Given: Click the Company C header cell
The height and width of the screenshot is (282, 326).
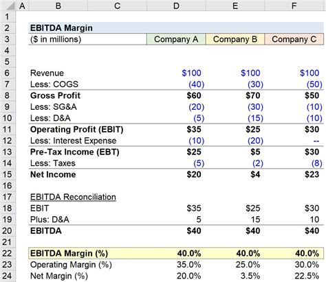Looking at the screenshot, I should click(294, 39).
